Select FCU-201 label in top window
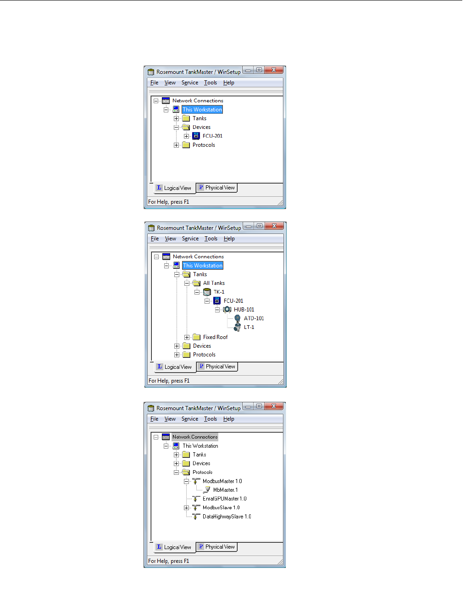 coord(213,136)
